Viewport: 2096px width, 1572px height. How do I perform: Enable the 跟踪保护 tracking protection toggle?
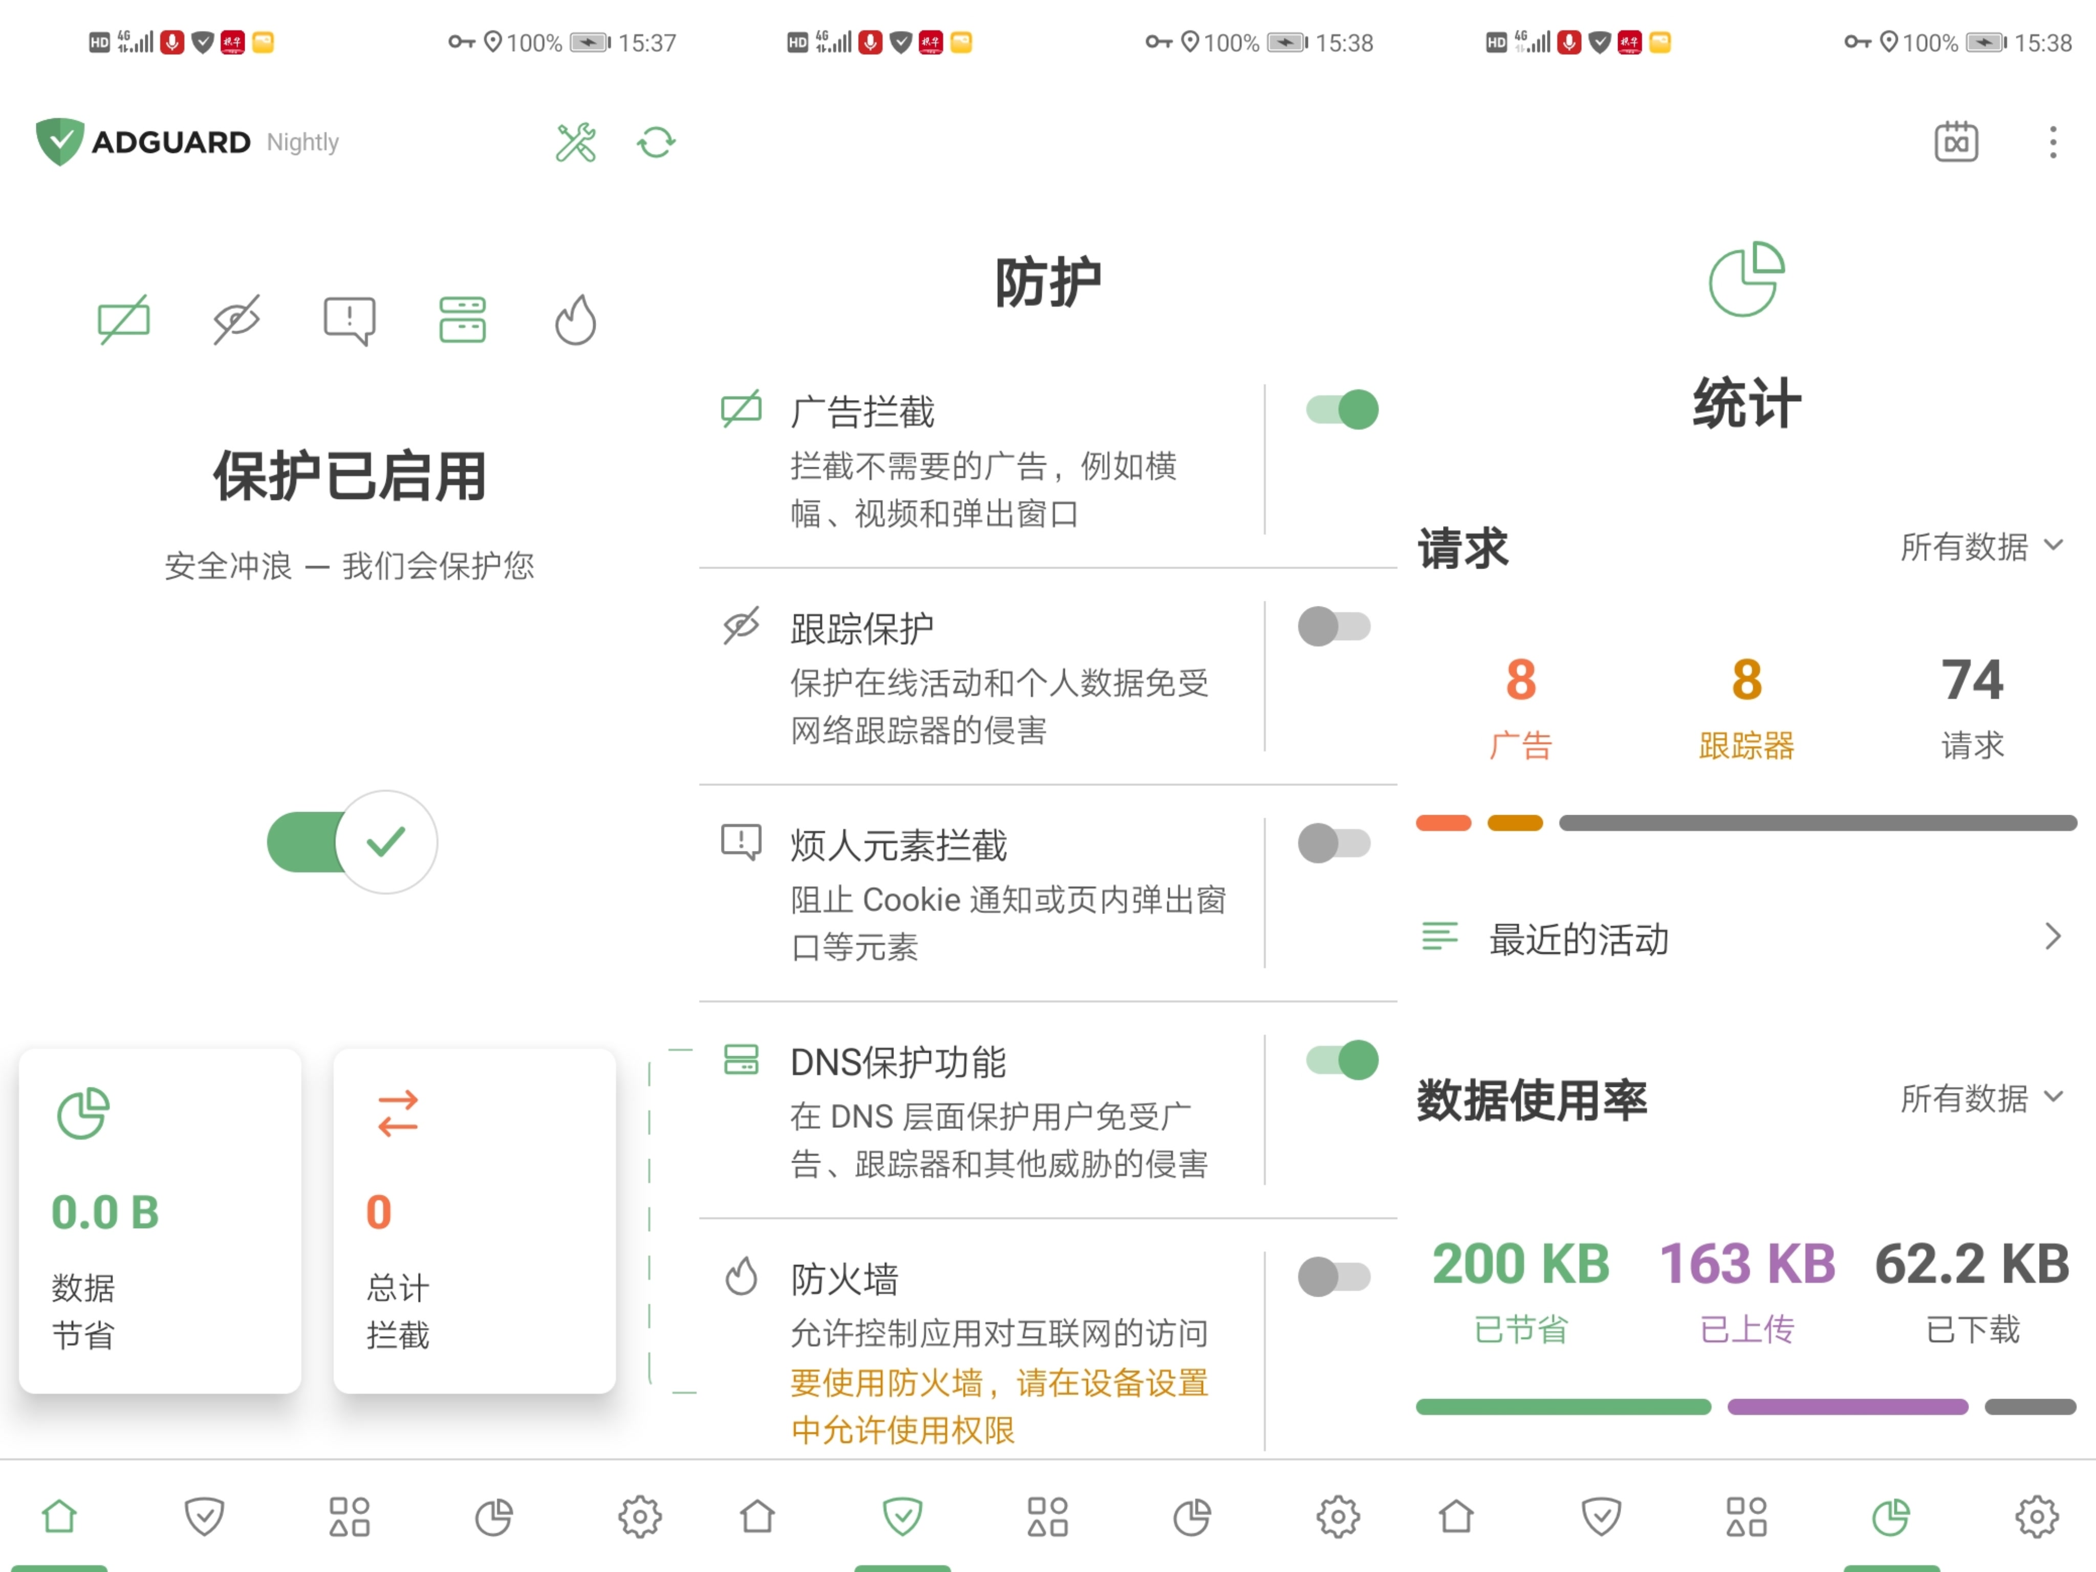tap(1334, 626)
